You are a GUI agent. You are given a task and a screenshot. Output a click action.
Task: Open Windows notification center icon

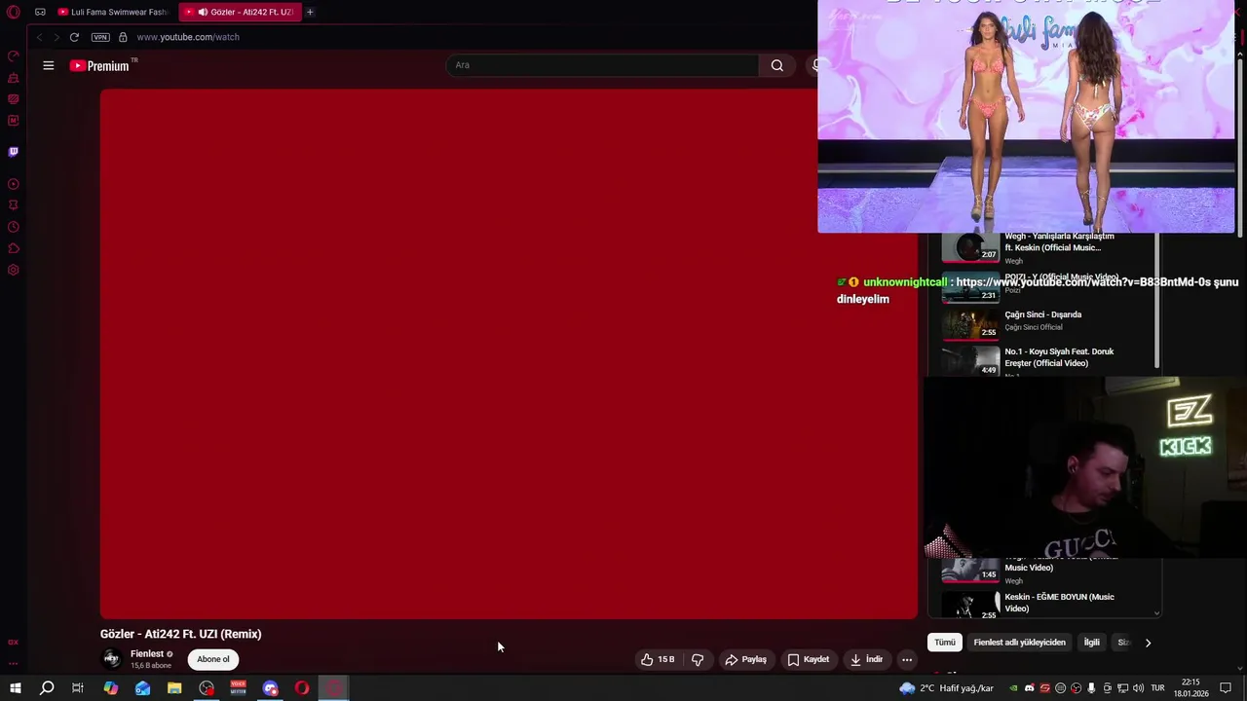[x=1226, y=688]
